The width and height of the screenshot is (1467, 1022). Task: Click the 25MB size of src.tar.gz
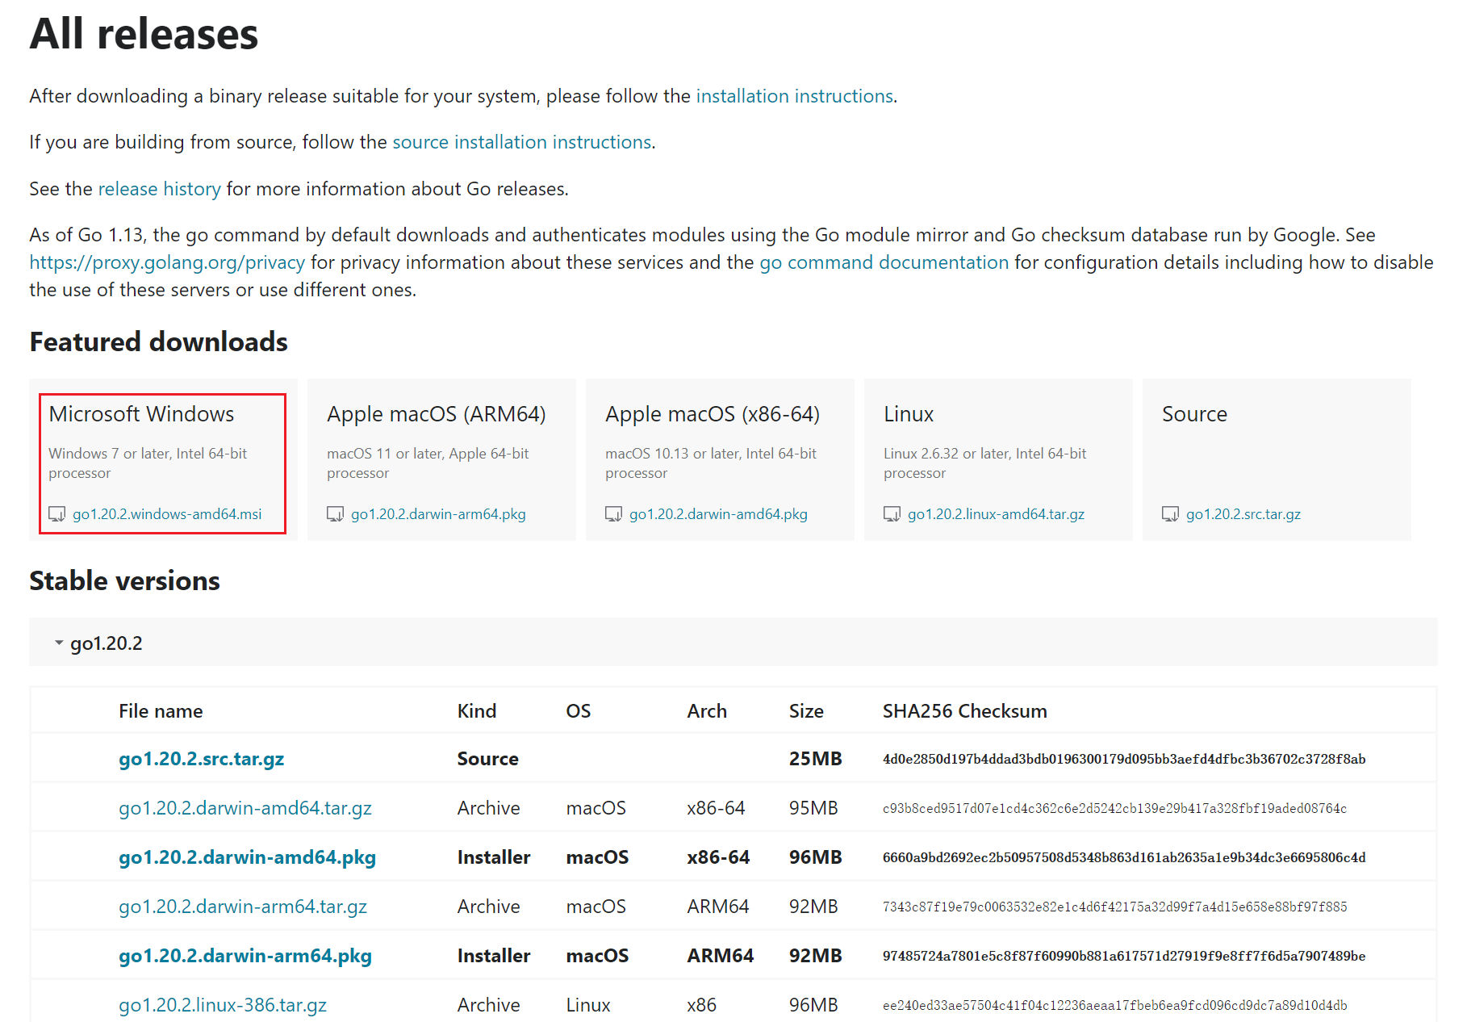[x=815, y=759]
